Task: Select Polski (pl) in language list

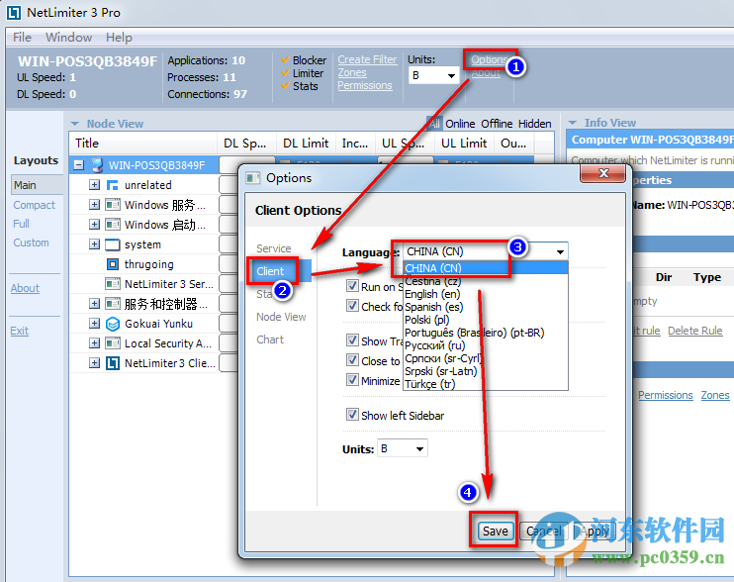Action: pyautogui.click(x=486, y=320)
